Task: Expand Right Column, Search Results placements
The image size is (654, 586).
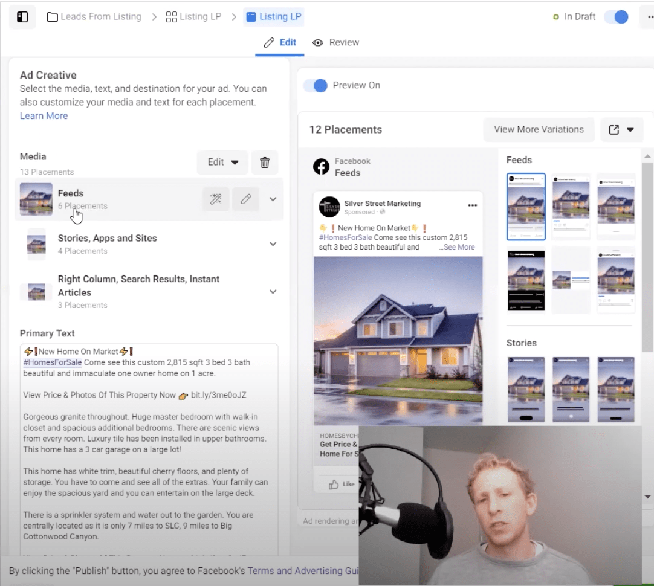Action: tap(273, 292)
